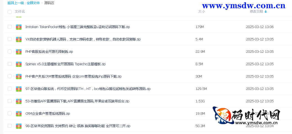The height and width of the screenshot is (134, 292).
Task: Sort files by the 大小 column header
Action: (x=201, y=12)
